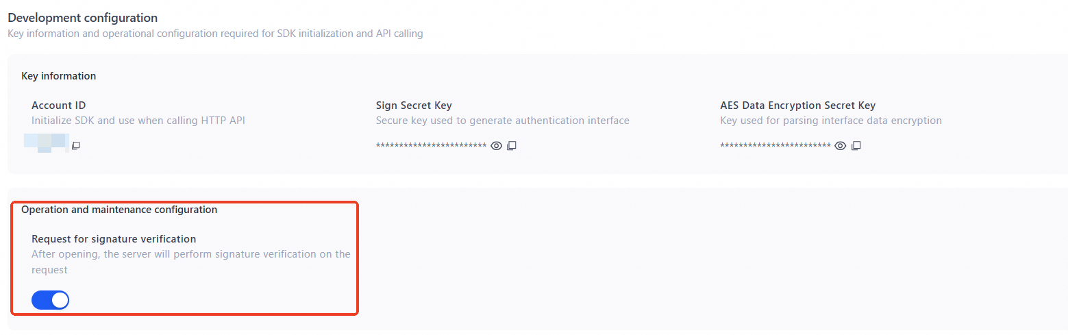The image size is (1068, 335).
Task: Click the 'Initialize SDK' description text
Action: pos(138,121)
